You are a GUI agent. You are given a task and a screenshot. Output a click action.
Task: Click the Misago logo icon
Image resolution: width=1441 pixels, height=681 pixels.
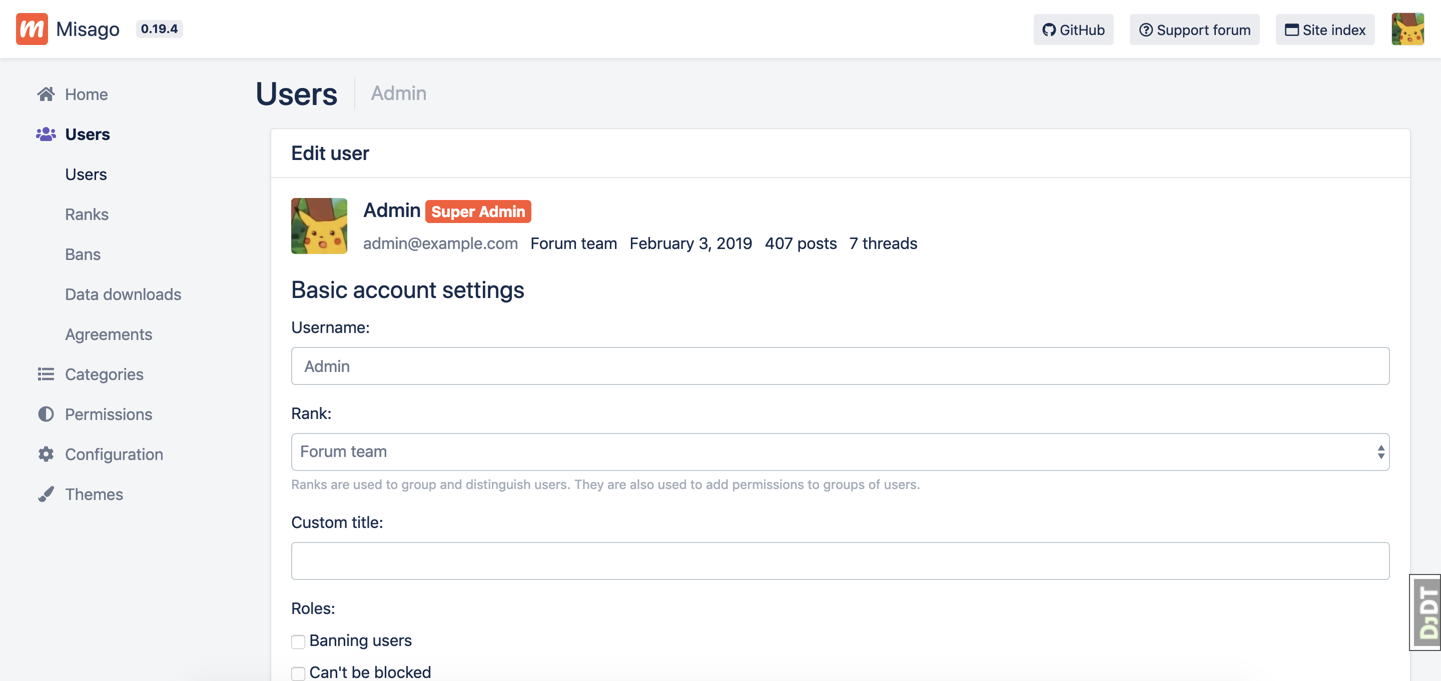32,29
